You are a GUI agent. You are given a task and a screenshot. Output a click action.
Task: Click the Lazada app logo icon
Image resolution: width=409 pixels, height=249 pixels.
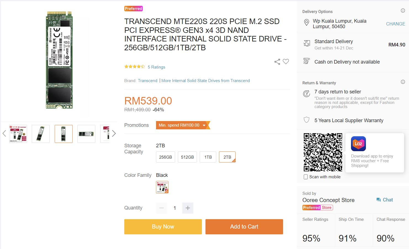coord(358,144)
